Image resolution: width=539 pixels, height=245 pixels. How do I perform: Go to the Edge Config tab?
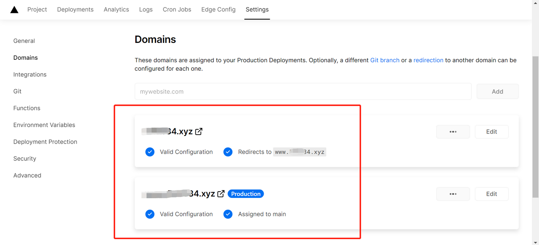(218, 9)
